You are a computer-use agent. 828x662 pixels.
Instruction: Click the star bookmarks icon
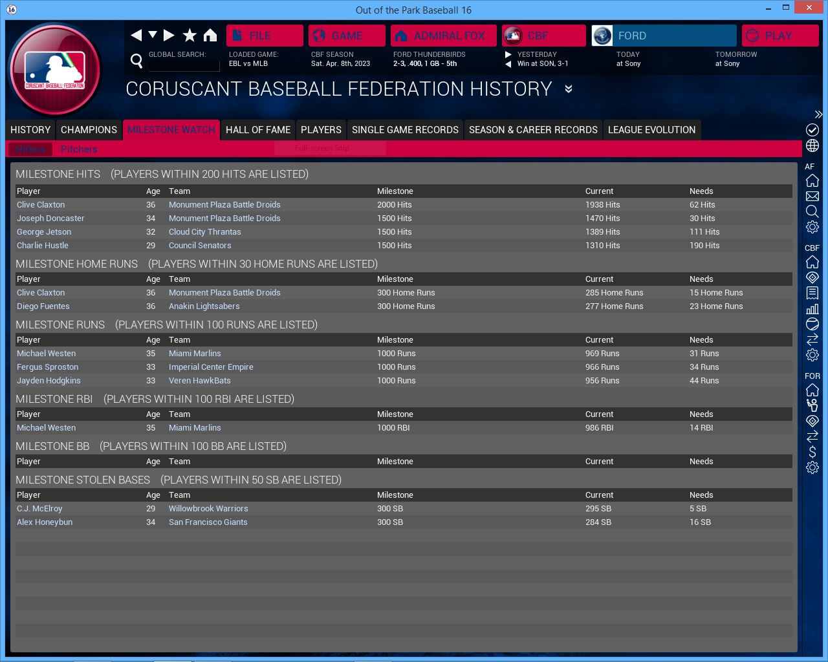190,35
